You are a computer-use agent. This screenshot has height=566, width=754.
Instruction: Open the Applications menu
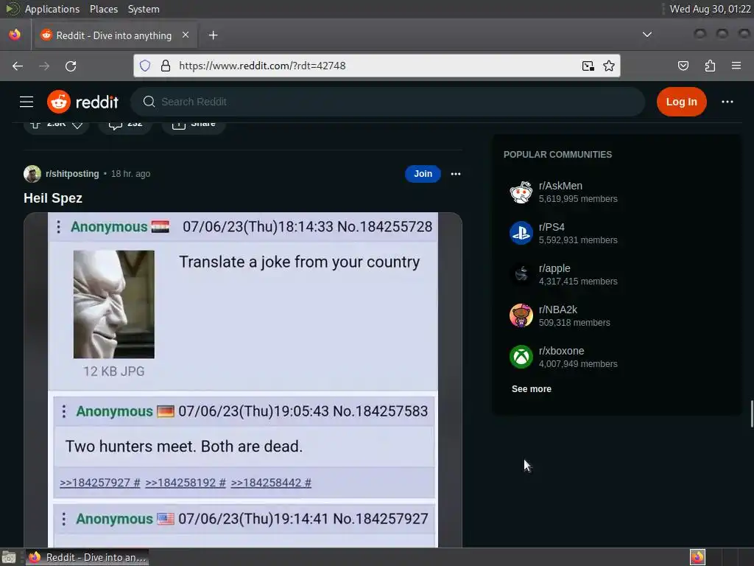point(52,9)
